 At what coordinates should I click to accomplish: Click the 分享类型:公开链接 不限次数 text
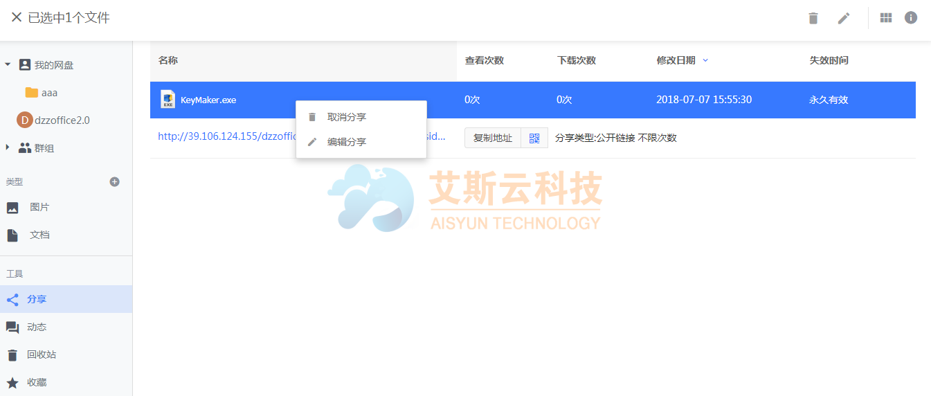(x=616, y=138)
